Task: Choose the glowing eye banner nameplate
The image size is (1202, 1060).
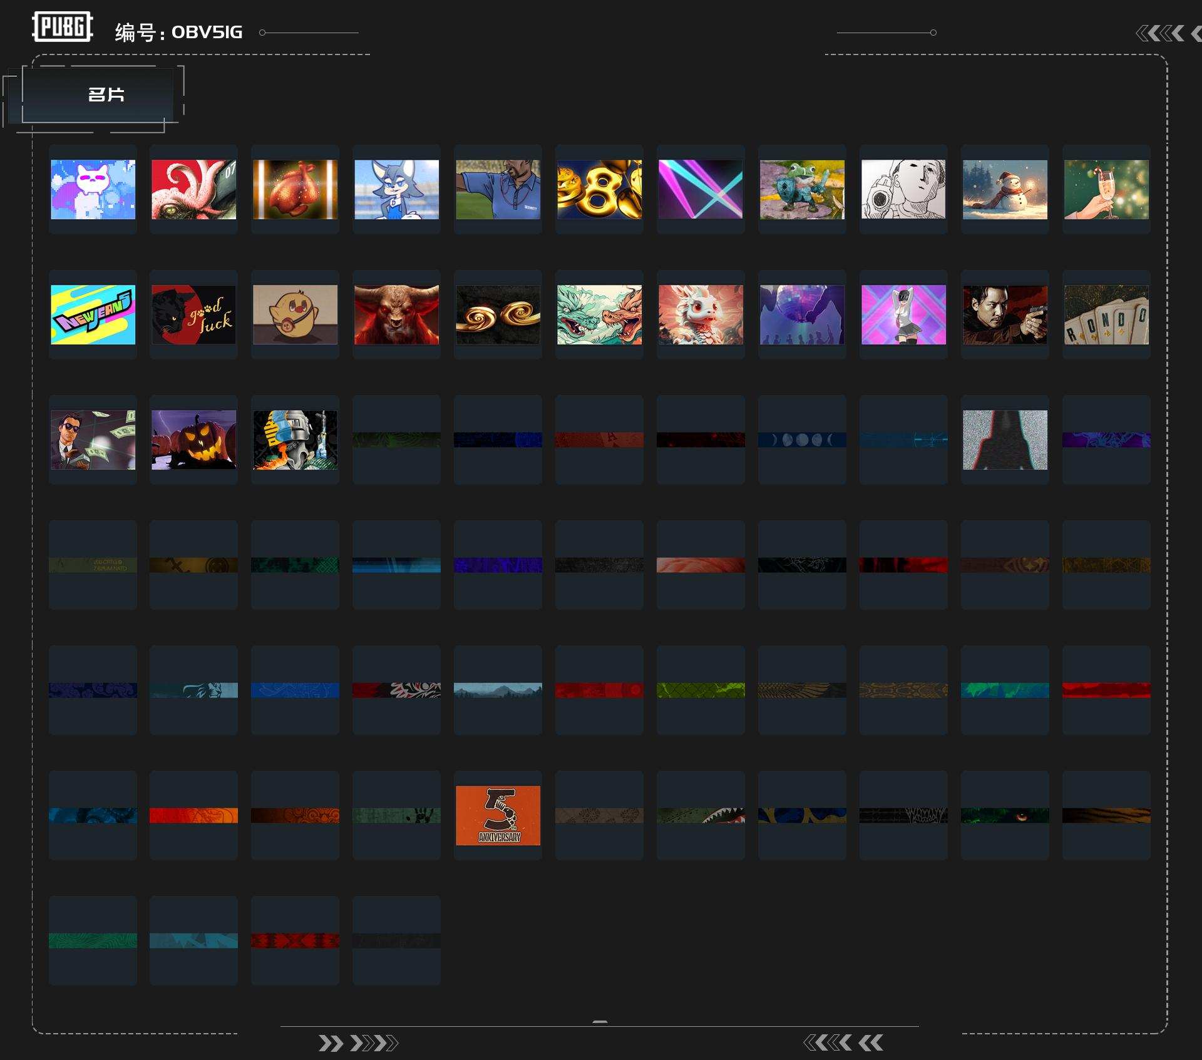Action: tap(1005, 816)
